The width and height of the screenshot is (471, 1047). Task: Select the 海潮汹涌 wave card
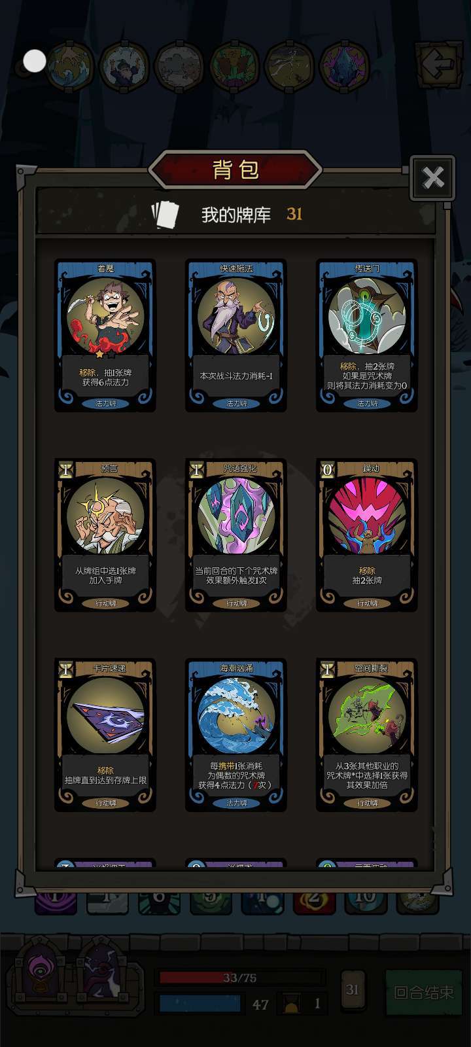(236, 735)
